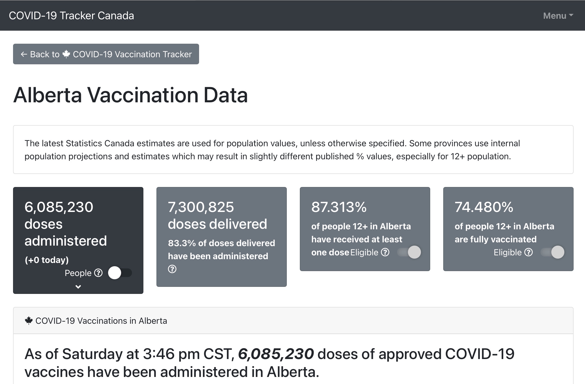This screenshot has width=585, height=384.
Task: Go back to COVID-19 Vaccination Tracker
Action: [106, 54]
